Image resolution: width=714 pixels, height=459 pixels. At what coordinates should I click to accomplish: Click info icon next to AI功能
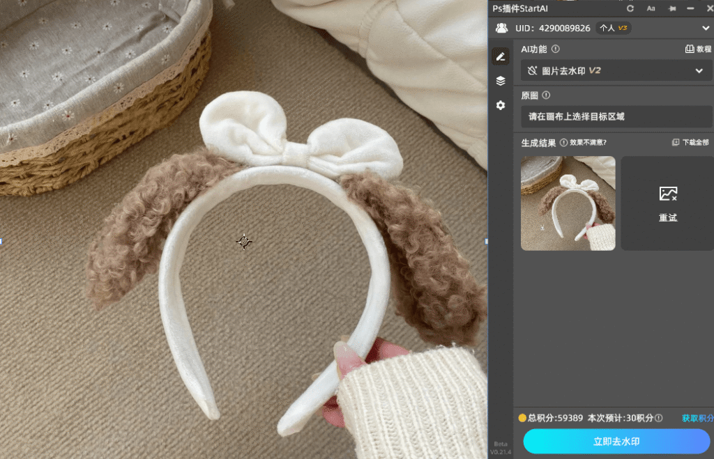(556, 49)
